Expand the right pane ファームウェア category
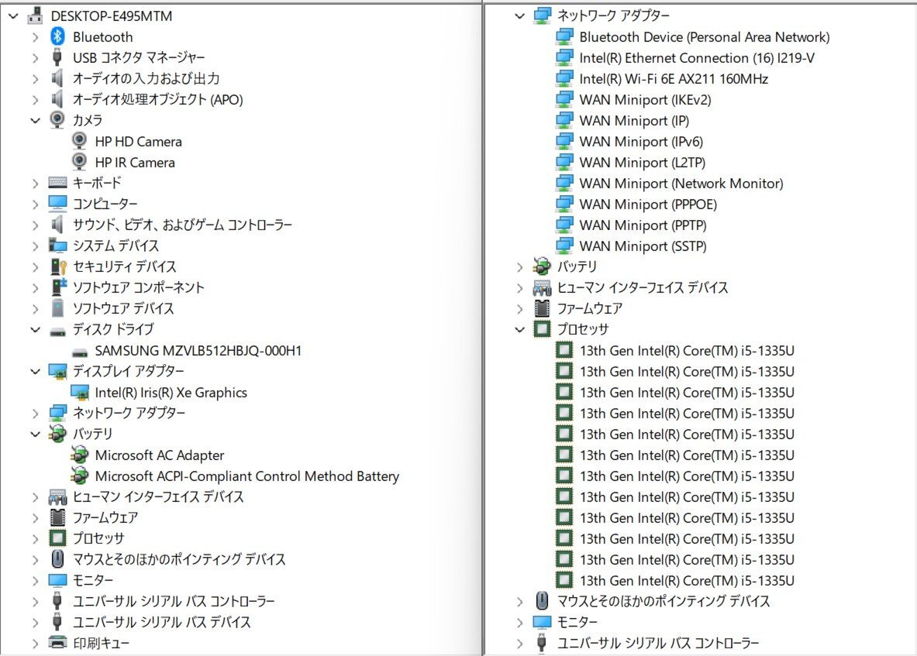Image resolution: width=917 pixels, height=656 pixels. 519,308
